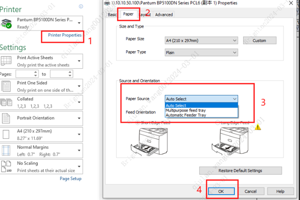300x200 pixels.
Task: Select the Short Edge Feed radio button
Action: coord(137,123)
